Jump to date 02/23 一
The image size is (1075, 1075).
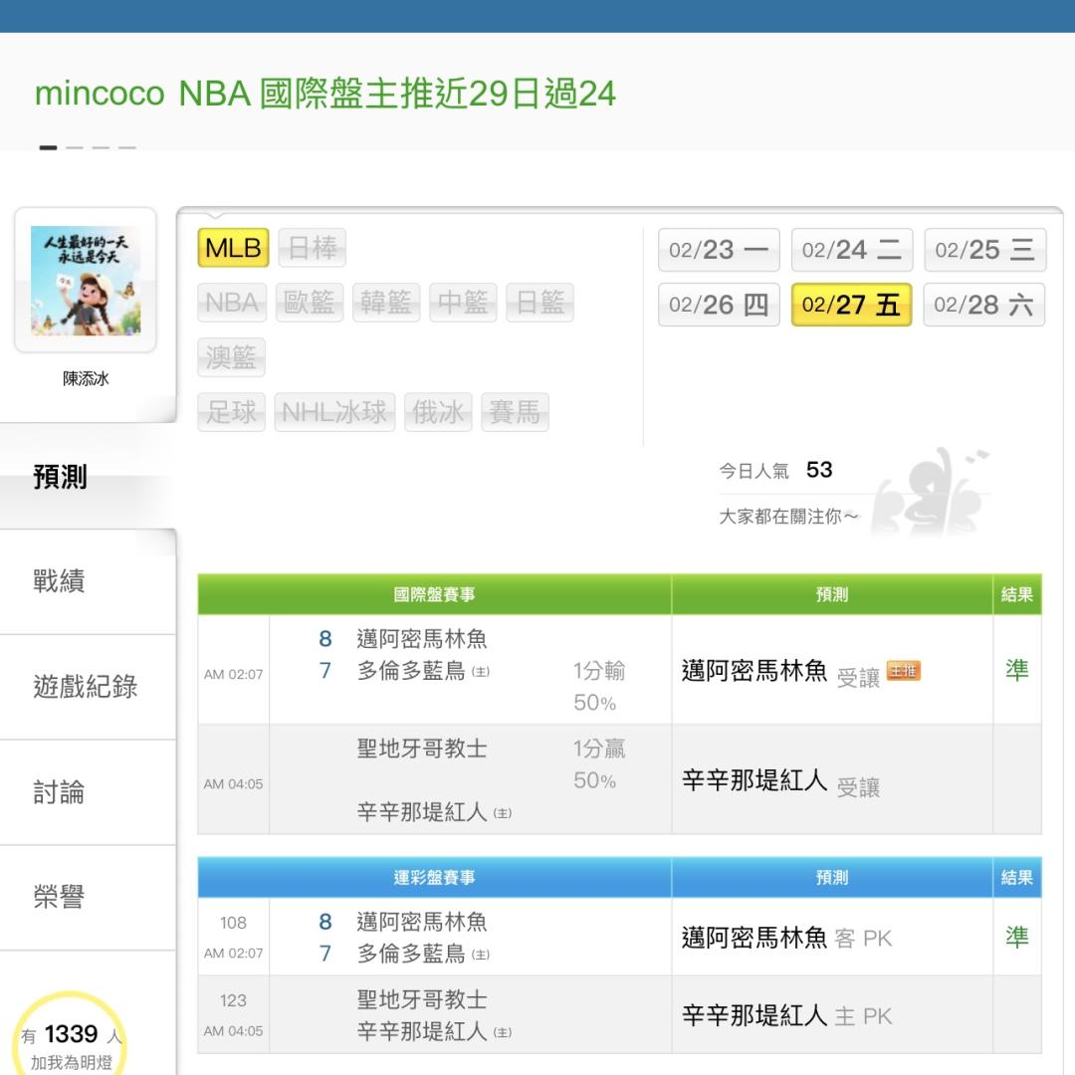click(x=718, y=250)
